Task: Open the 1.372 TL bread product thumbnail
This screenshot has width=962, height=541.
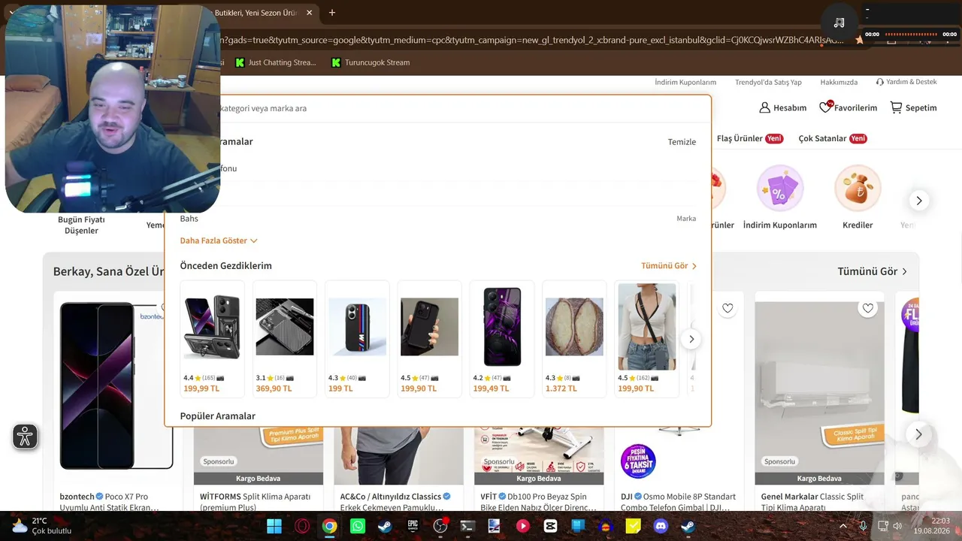Action: tap(574, 326)
